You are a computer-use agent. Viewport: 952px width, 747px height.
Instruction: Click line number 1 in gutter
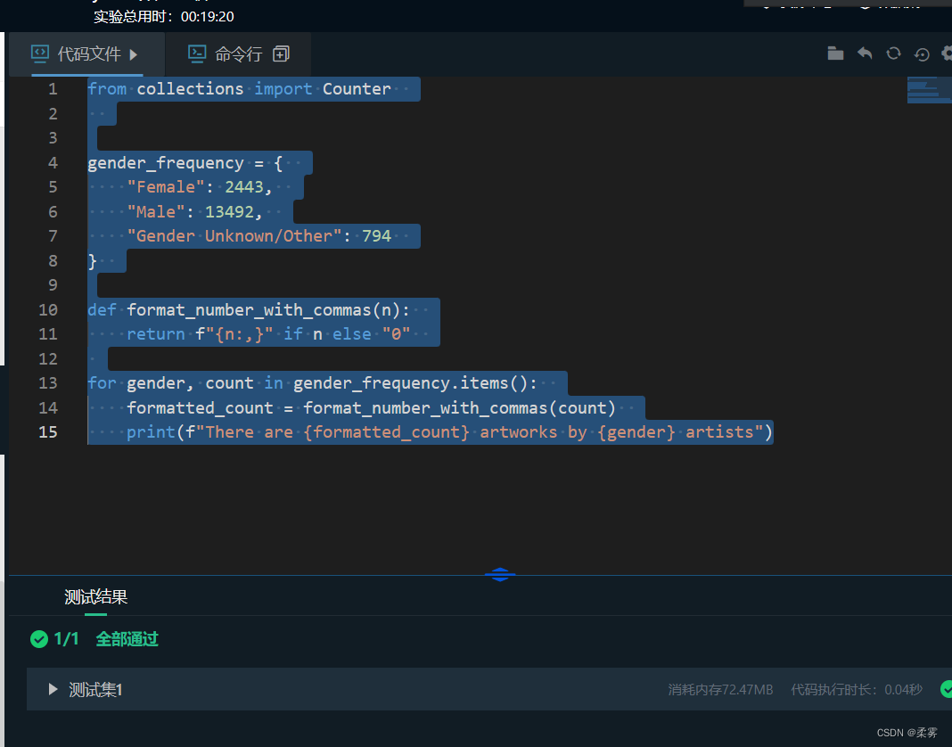[x=53, y=88]
